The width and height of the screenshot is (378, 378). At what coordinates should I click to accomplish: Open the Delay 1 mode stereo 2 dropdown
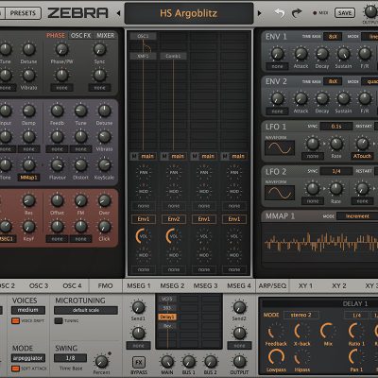[x=301, y=315]
